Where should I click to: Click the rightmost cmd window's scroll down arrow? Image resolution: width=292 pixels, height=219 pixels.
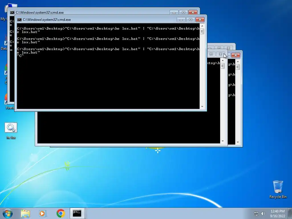coord(238,142)
